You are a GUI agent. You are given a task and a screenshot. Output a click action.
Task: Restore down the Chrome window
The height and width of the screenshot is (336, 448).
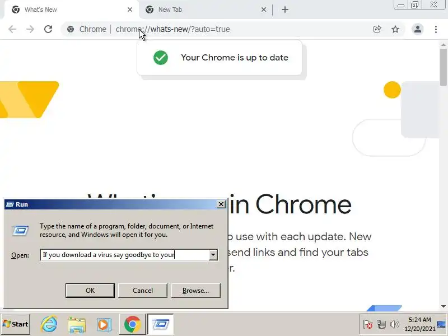tap(414, 5)
